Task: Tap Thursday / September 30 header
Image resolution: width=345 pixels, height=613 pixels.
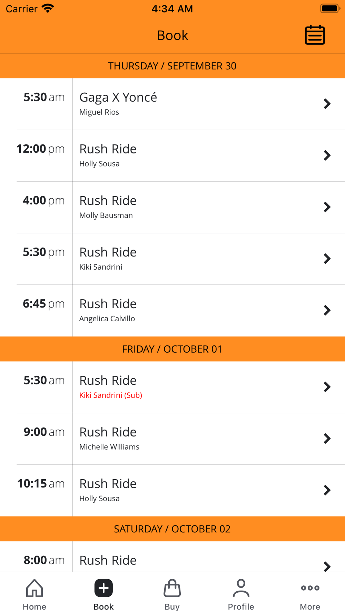Action: [172, 66]
